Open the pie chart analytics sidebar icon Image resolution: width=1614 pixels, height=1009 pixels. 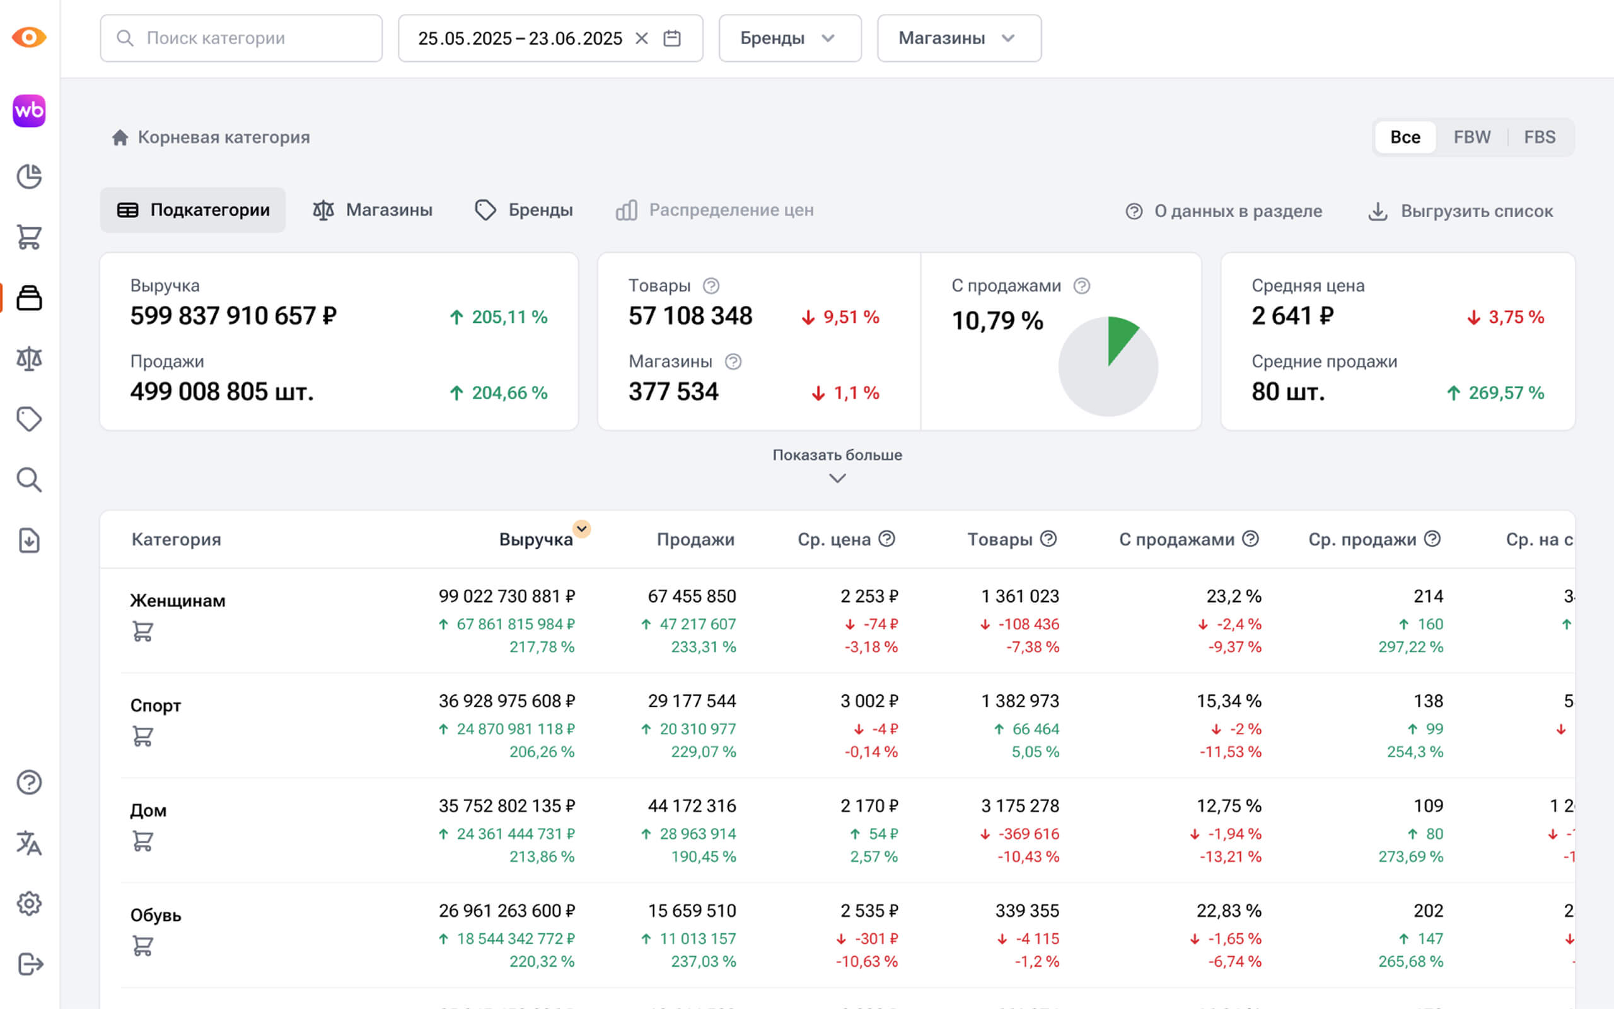tap(28, 177)
